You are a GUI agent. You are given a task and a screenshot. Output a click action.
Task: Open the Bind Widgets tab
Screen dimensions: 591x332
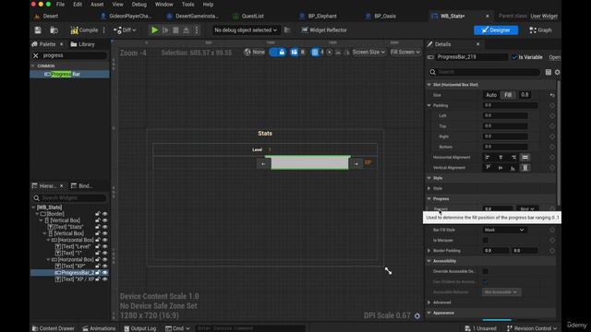click(x=82, y=186)
